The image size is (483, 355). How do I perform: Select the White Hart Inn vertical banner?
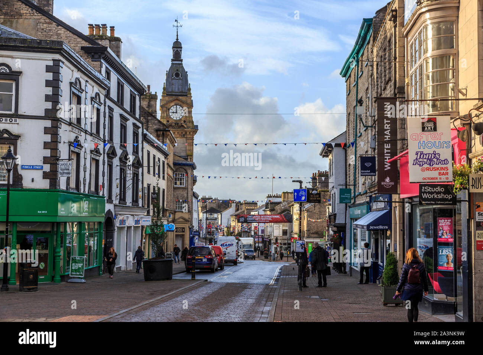pos(387,146)
